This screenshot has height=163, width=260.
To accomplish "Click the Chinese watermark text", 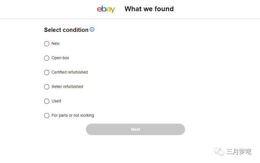I will (239, 152).
